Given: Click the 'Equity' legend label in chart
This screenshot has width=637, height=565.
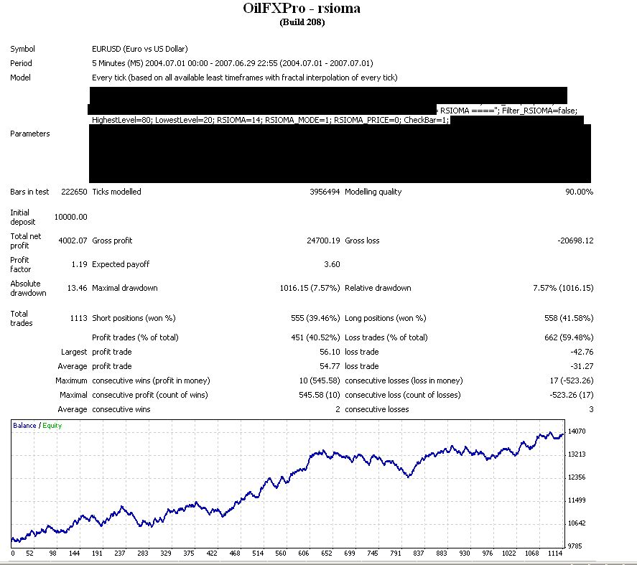Looking at the screenshot, I should pos(52,425).
